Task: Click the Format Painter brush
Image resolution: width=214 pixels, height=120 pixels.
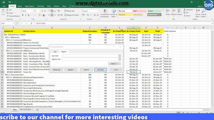Action: (x=7, y=16)
